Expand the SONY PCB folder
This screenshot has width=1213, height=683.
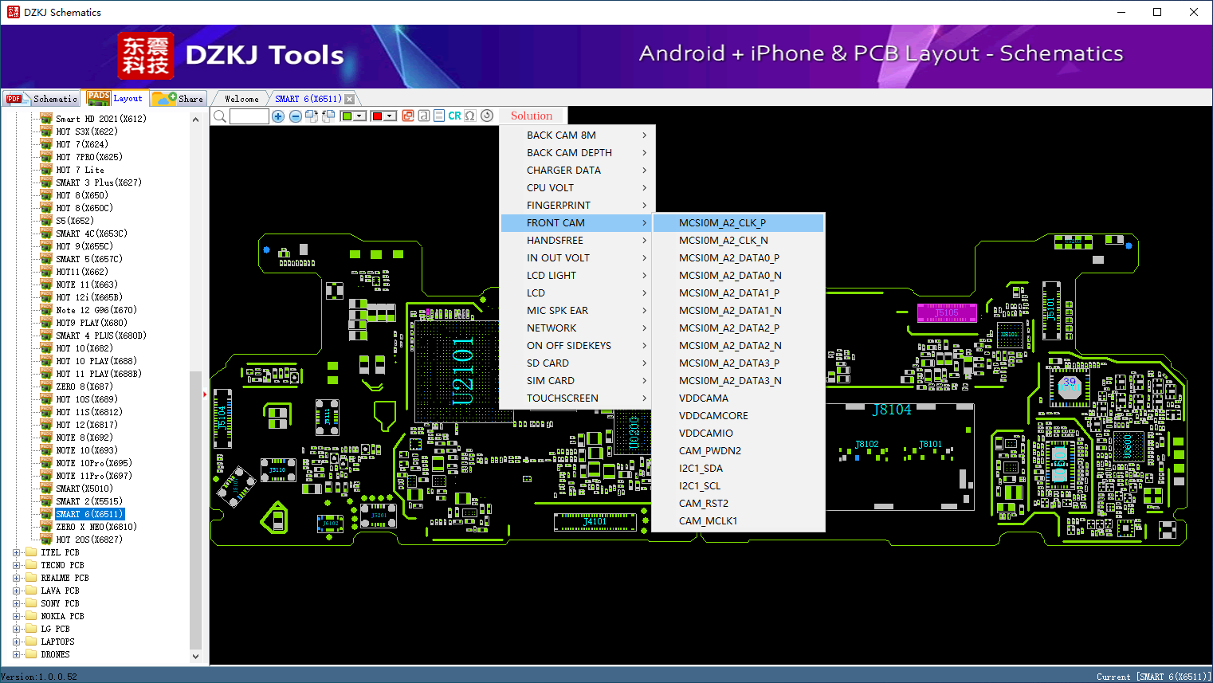tap(17, 603)
